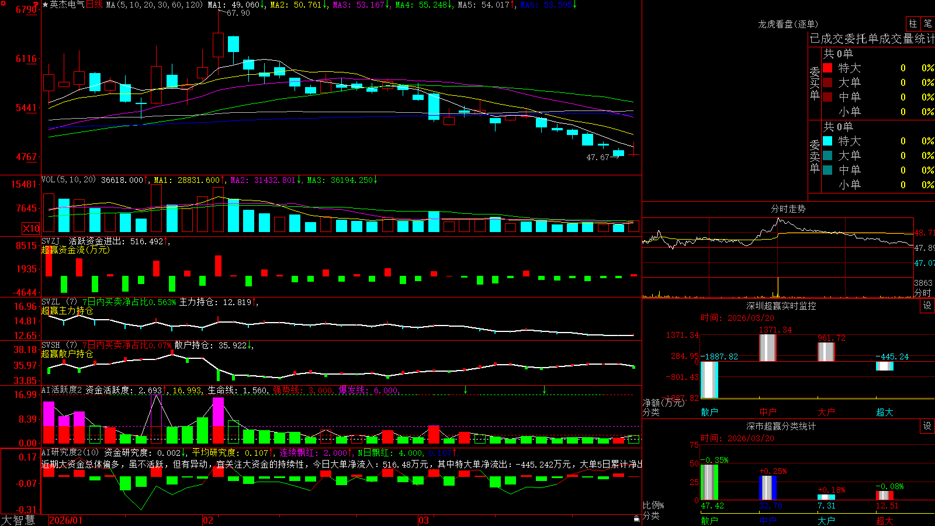
Task: Click the red question mark icon by 6790
Action: coord(37,4)
